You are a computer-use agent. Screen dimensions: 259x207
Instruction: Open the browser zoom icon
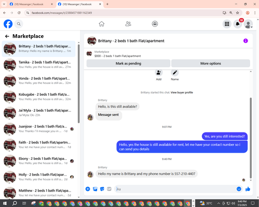click(x=231, y=13)
